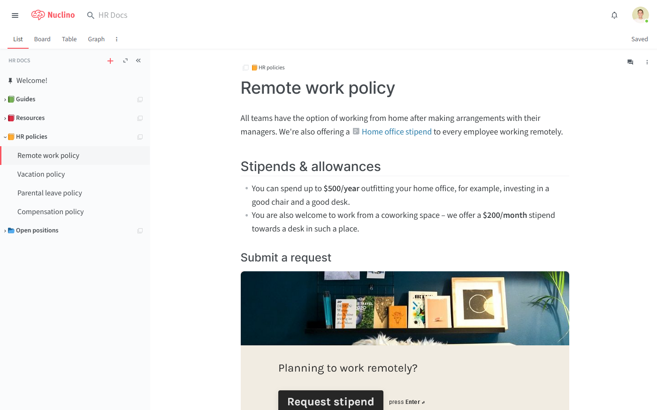Add new item with plus icon

point(110,61)
